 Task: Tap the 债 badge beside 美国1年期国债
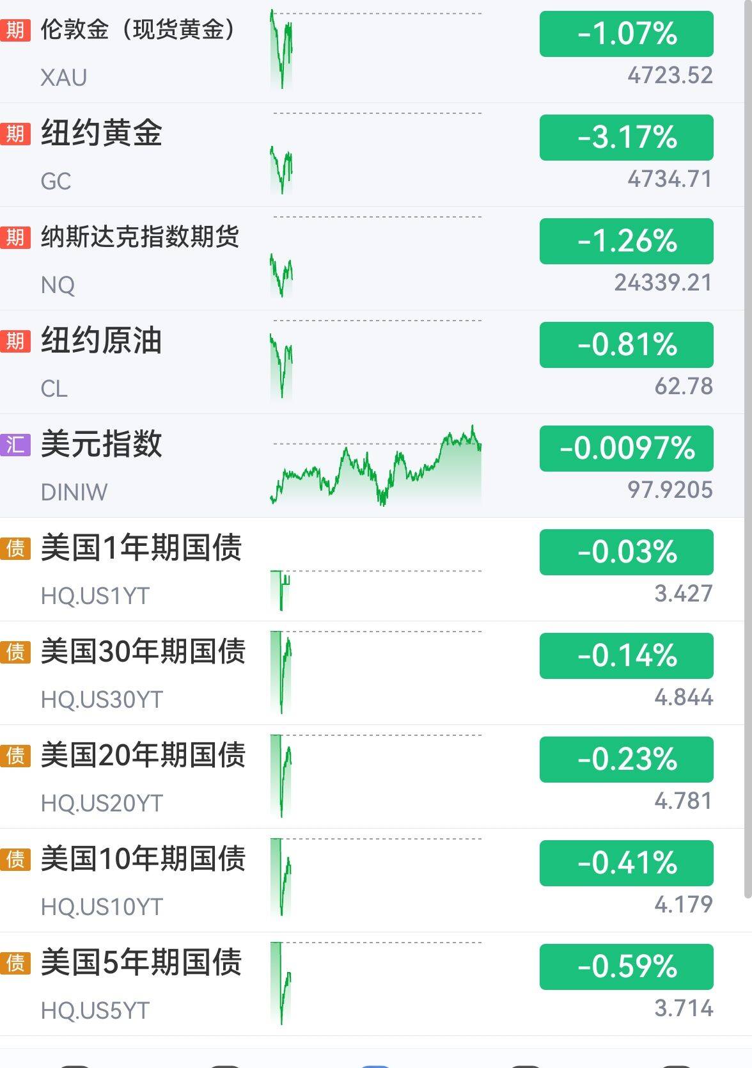15,548
